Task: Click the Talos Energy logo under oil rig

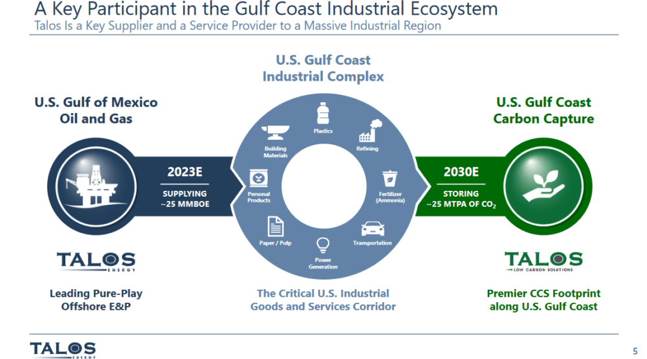Action: (96, 261)
